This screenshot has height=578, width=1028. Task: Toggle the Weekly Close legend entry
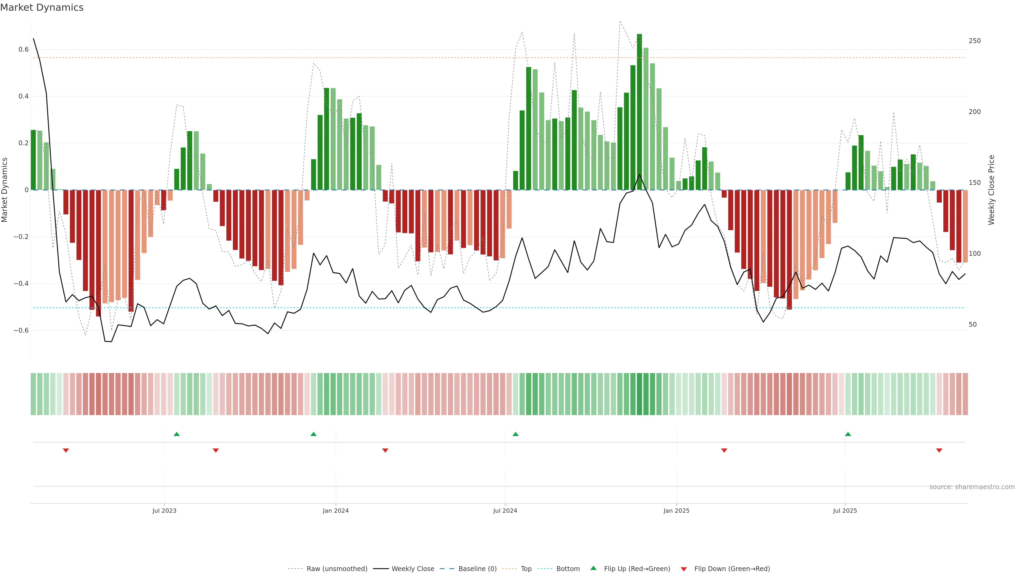413,569
